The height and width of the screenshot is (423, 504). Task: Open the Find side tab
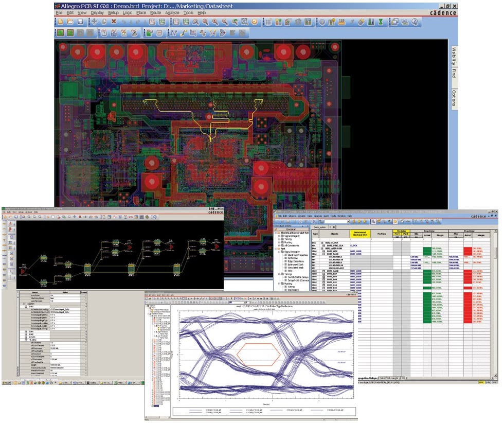coord(454,73)
